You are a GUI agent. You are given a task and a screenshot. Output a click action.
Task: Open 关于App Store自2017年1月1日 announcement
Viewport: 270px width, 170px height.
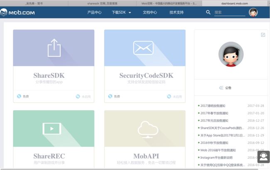tap(223, 136)
